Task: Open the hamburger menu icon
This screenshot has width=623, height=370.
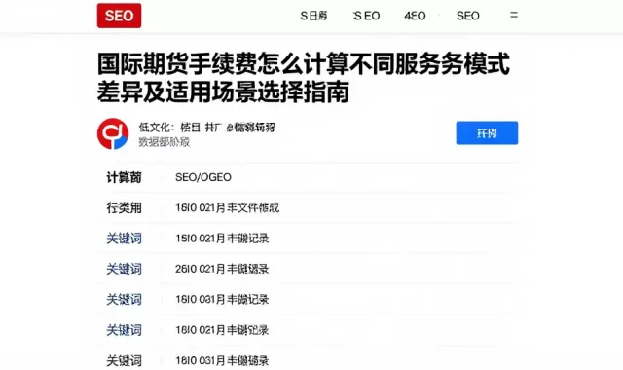Action: pyautogui.click(x=514, y=16)
